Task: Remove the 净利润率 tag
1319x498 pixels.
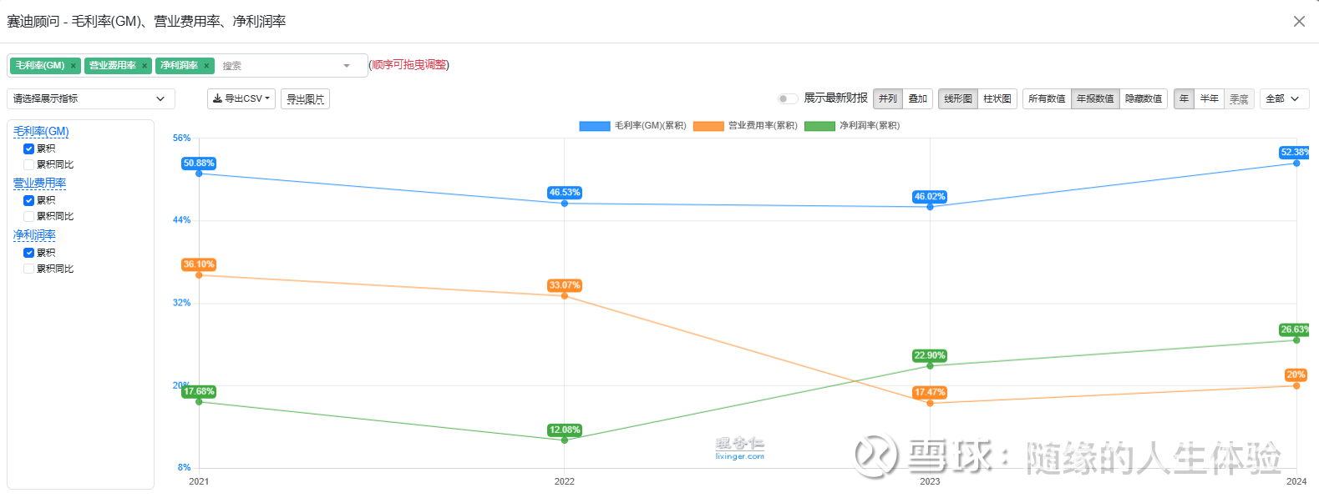Action: pos(206,66)
